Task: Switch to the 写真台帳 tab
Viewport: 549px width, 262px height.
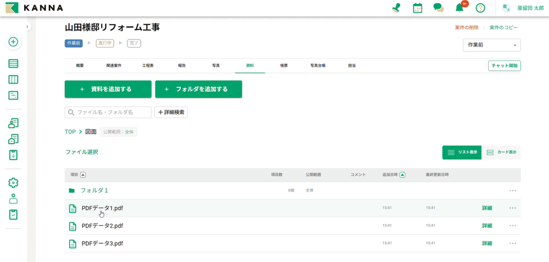Action: click(x=317, y=66)
